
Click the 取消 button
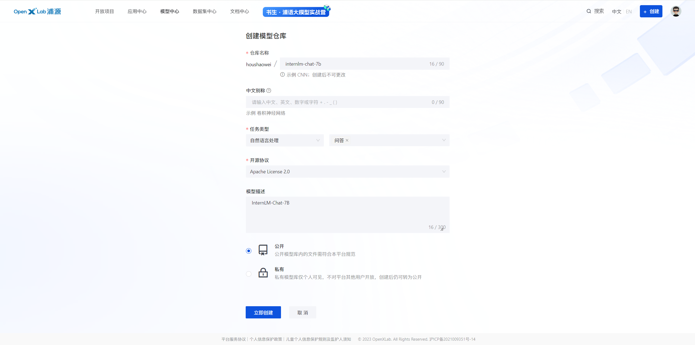[x=302, y=312]
